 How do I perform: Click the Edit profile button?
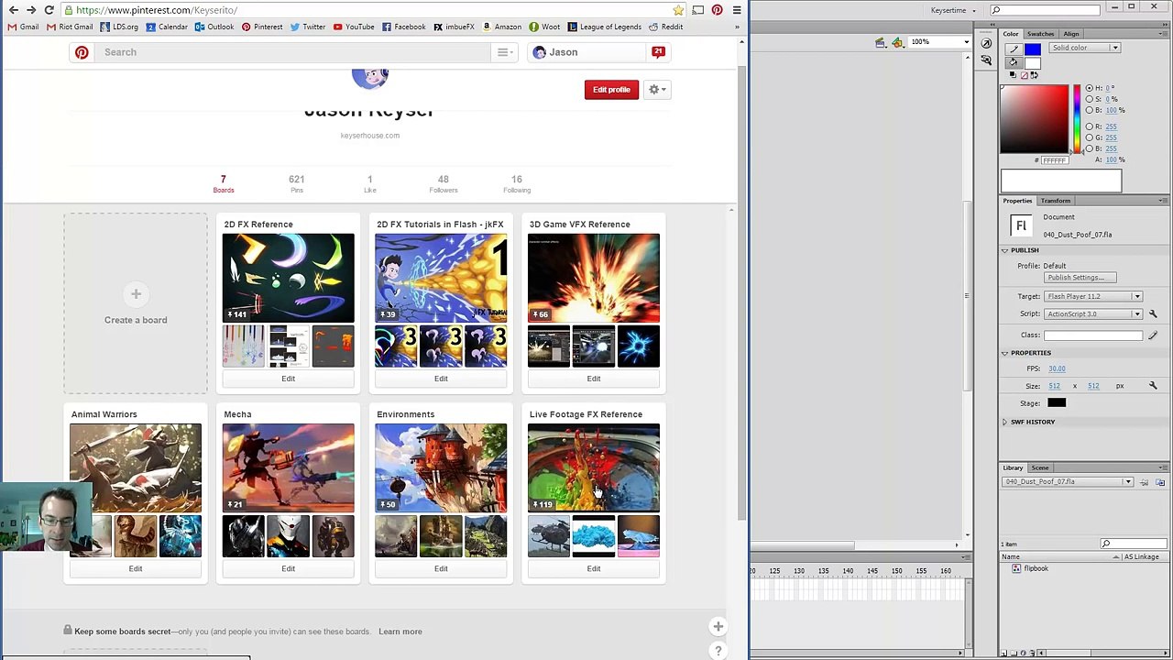[x=611, y=90]
